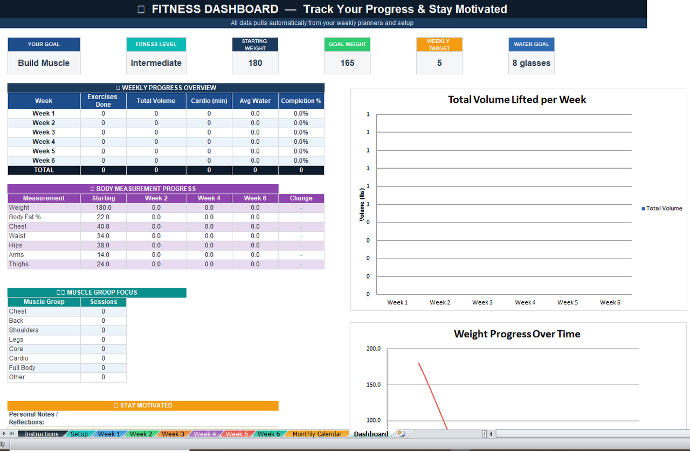Open the Week 6 sheet tab

click(269, 434)
